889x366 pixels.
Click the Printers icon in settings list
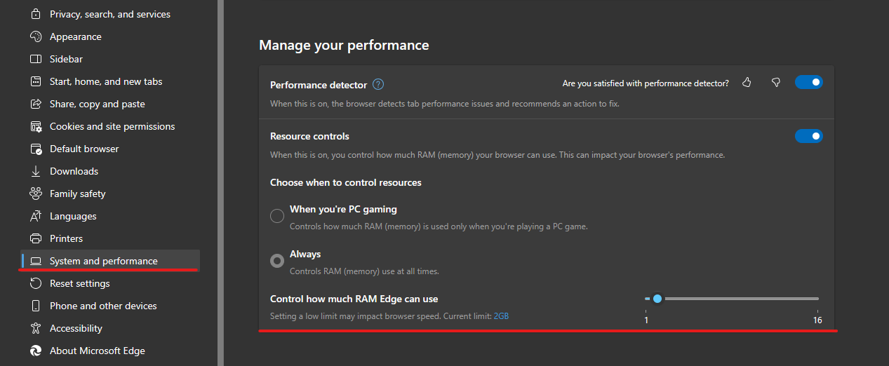pos(36,238)
